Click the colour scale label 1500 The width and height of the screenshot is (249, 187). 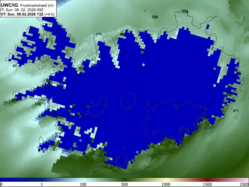click(207, 184)
